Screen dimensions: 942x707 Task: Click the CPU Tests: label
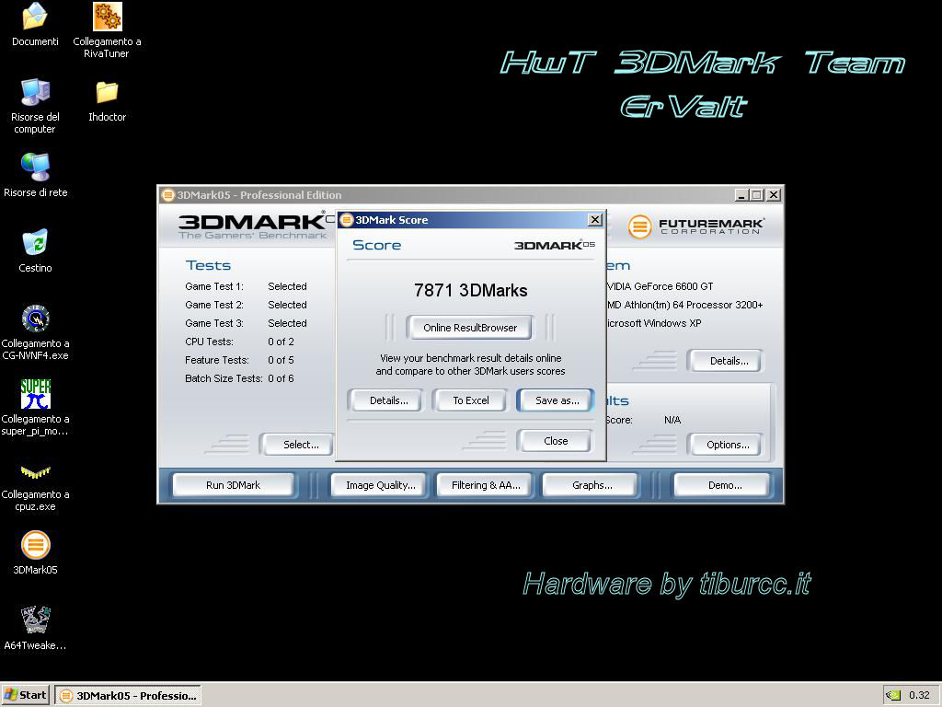(x=209, y=342)
